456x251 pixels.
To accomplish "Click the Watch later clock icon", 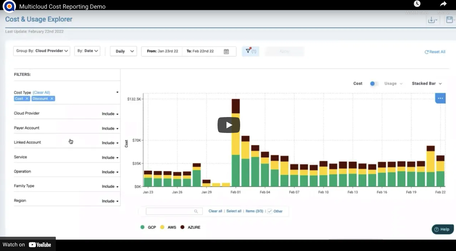I will 417,4.
